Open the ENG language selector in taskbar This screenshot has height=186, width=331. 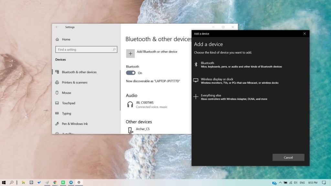302,183
